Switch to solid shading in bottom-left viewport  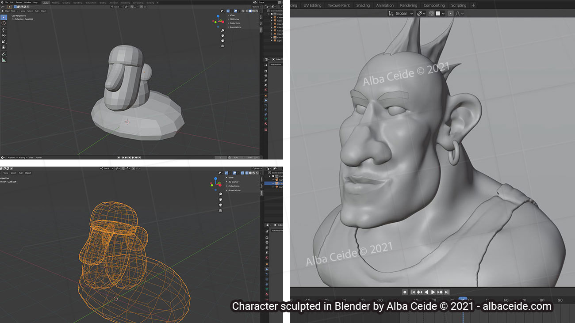click(250, 173)
